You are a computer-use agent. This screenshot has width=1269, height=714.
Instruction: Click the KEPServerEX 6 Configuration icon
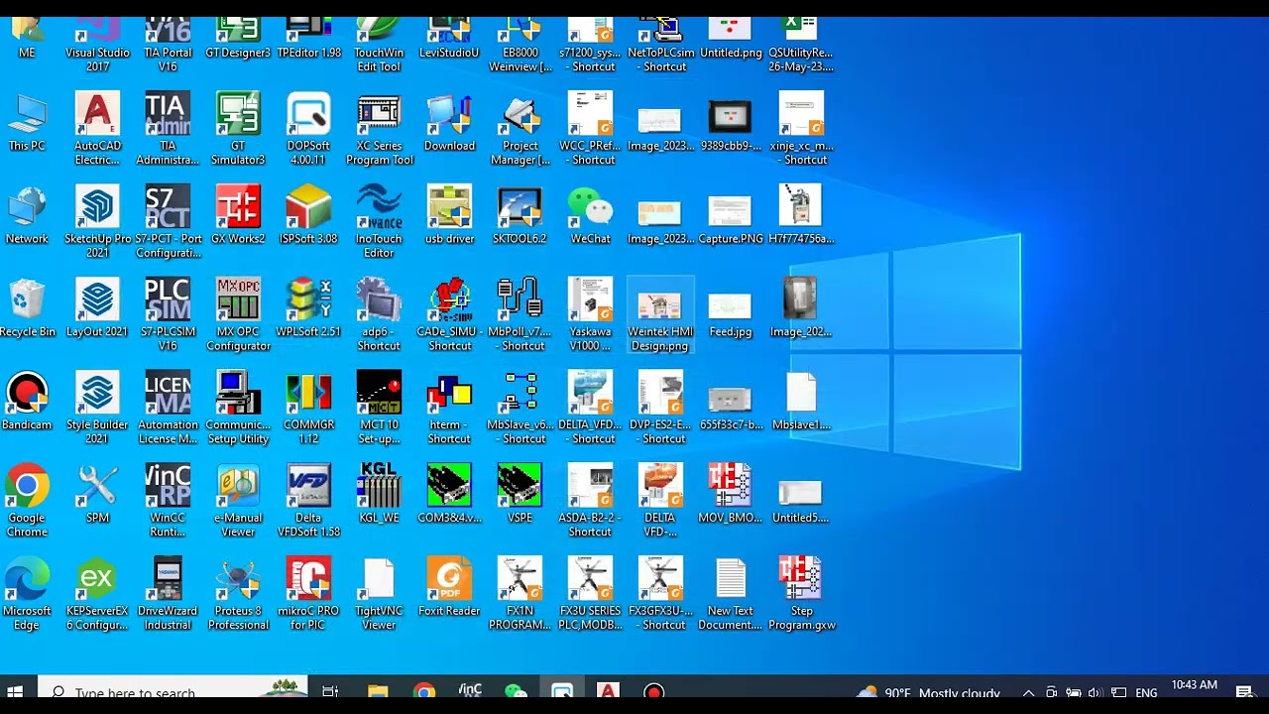[x=97, y=594]
